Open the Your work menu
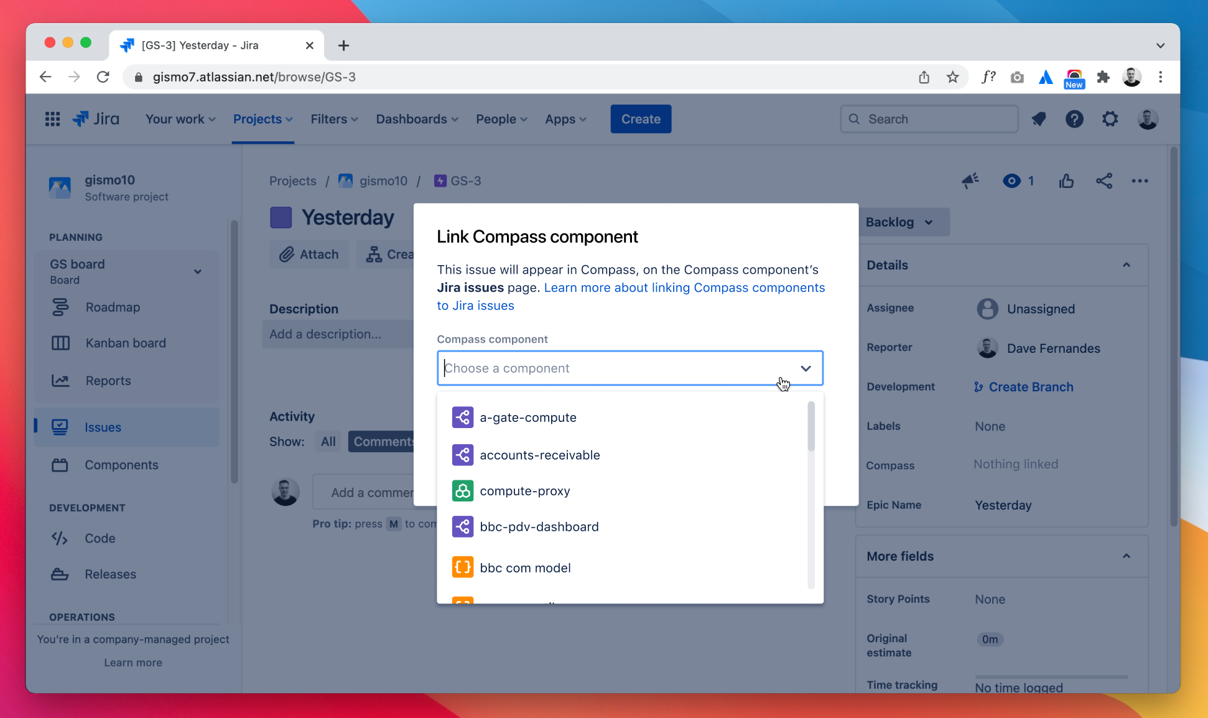The image size is (1208, 718). [180, 119]
